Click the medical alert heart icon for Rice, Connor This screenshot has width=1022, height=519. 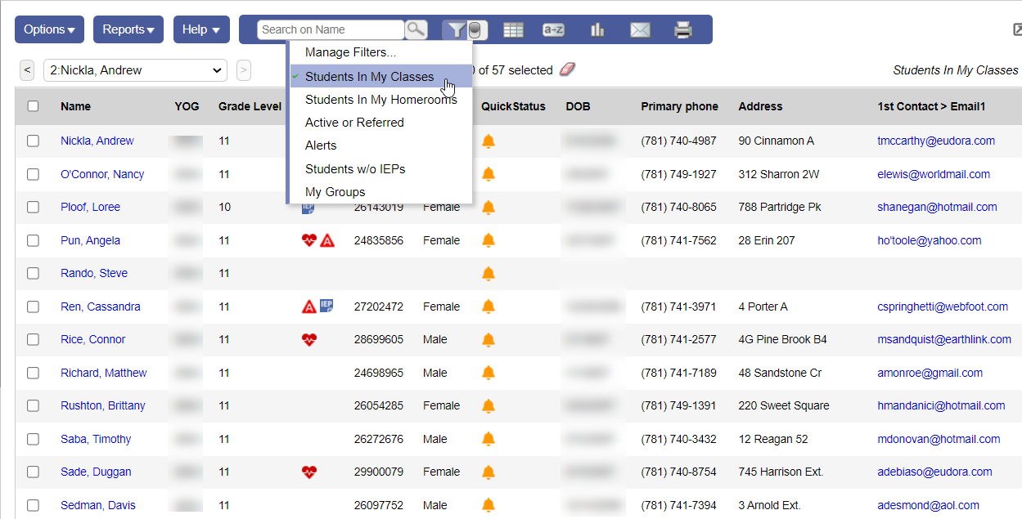pos(311,339)
